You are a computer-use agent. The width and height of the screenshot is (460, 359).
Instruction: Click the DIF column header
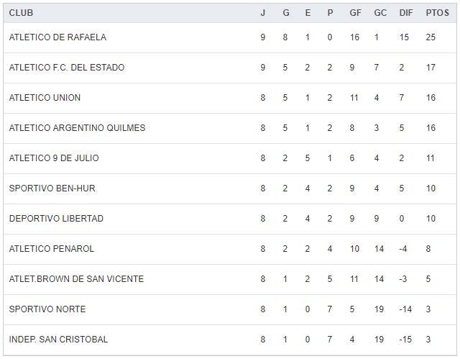406,13
